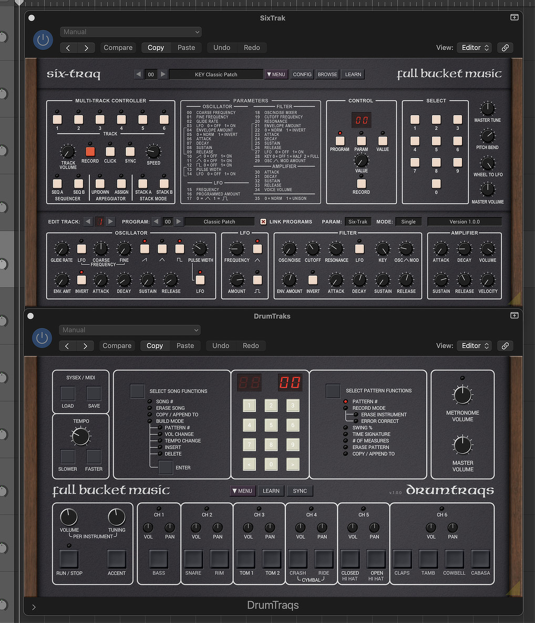The width and height of the screenshot is (535, 623).
Task: Click the ENTER button in song functions
Action: point(165,468)
